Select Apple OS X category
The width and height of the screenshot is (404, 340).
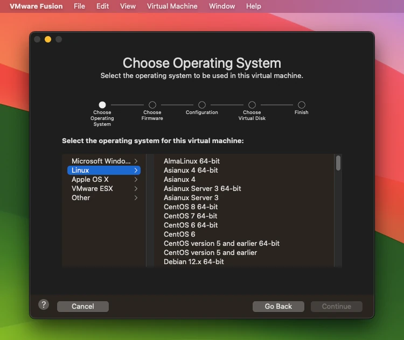pyautogui.click(x=104, y=180)
